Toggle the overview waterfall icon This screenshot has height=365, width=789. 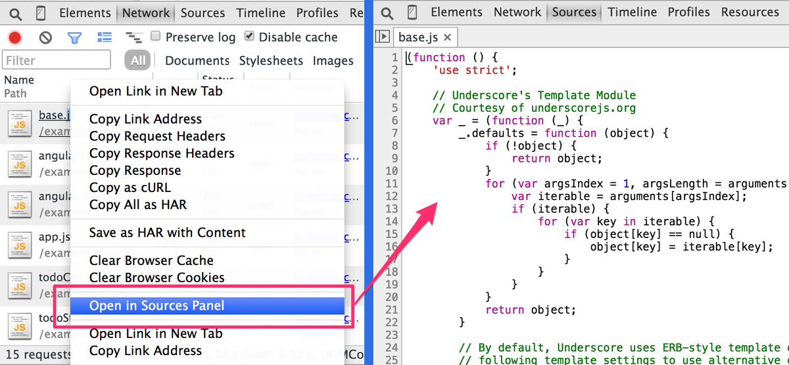pyautogui.click(x=133, y=37)
